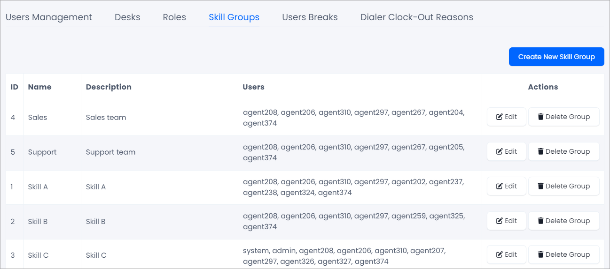
Task: Edit the Support skill group
Action: [507, 151]
